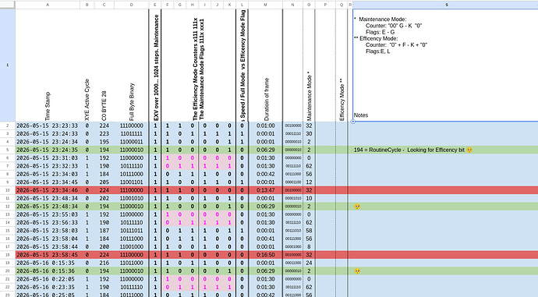
Task: Click binary cell 11001000
Action: (132, 247)
